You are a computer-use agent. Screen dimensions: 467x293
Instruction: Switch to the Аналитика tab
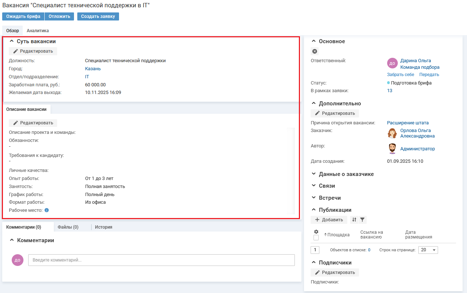click(x=38, y=31)
